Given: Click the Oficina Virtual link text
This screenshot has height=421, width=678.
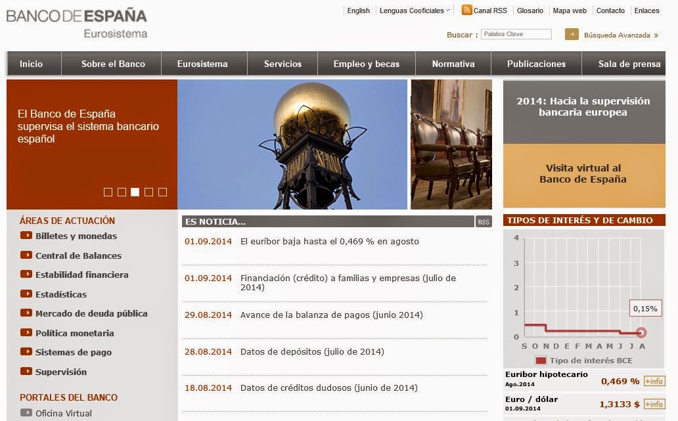Looking at the screenshot, I should pos(64,413).
